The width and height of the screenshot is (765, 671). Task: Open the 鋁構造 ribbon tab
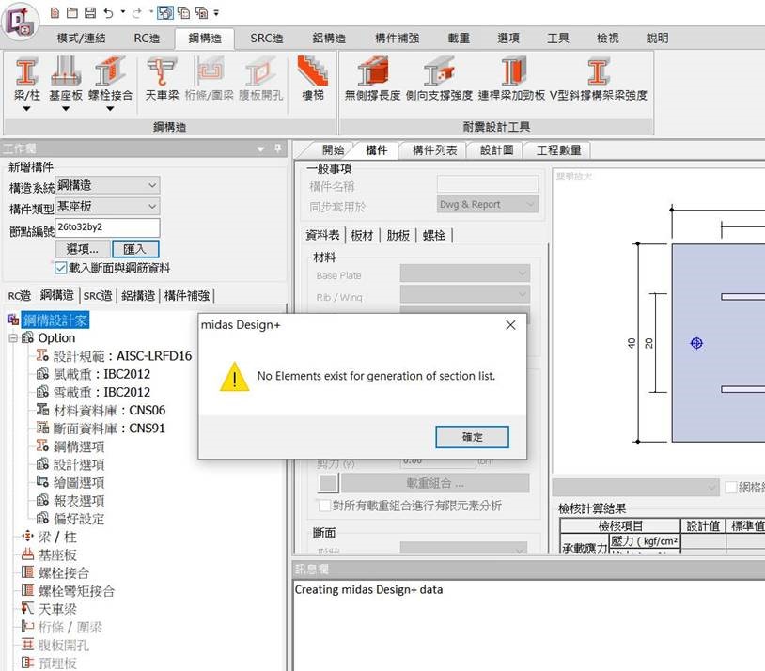(329, 39)
